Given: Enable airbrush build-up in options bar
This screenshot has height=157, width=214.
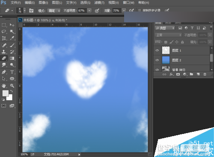Looking at the screenshot, I should 131,10.
